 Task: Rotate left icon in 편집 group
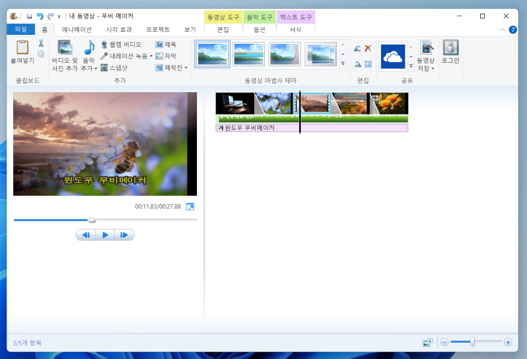(357, 49)
